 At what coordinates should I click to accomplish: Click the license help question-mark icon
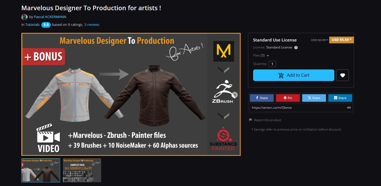[296, 47]
